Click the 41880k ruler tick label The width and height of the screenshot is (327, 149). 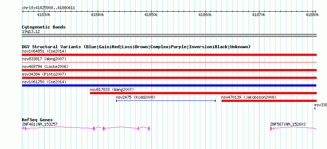[312, 15]
